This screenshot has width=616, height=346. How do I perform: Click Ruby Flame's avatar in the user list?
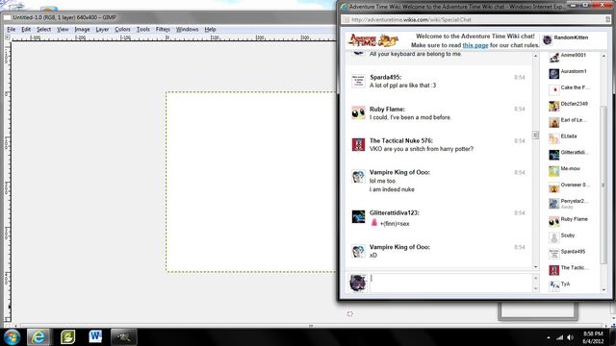click(x=554, y=222)
